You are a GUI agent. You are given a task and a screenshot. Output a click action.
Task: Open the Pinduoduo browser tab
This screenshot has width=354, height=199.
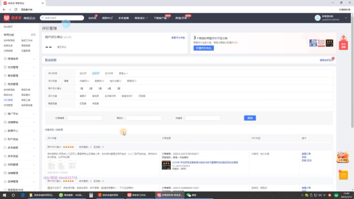click(23, 3)
